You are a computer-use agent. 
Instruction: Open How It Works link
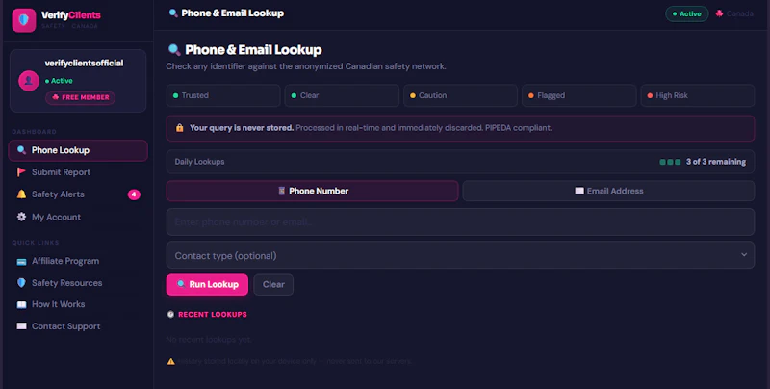click(x=78, y=304)
